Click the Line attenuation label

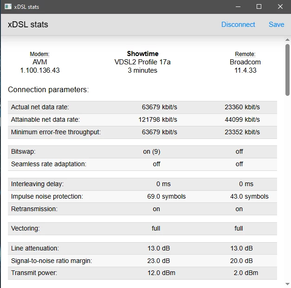click(35, 248)
